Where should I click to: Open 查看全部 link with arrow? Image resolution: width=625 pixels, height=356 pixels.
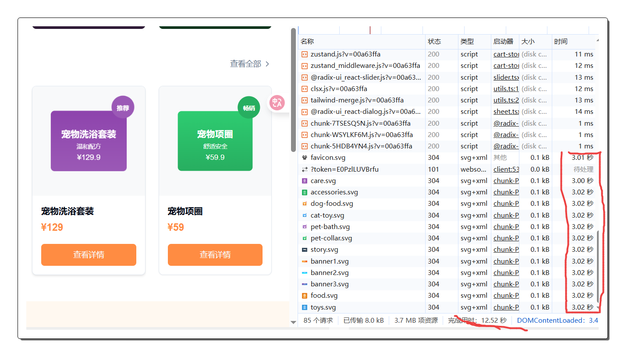(250, 64)
